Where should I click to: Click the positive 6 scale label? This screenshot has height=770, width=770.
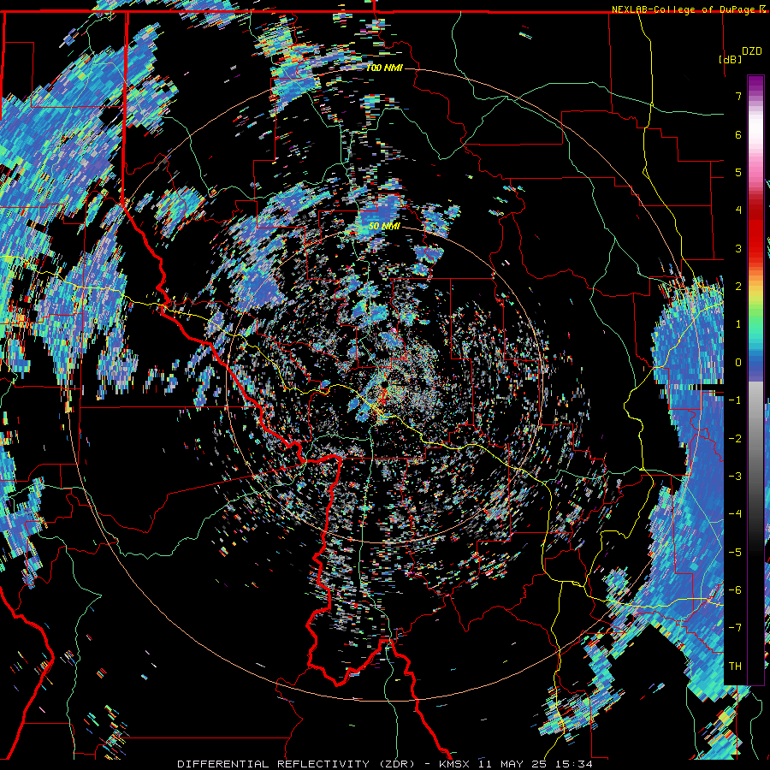tap(738, 134)
